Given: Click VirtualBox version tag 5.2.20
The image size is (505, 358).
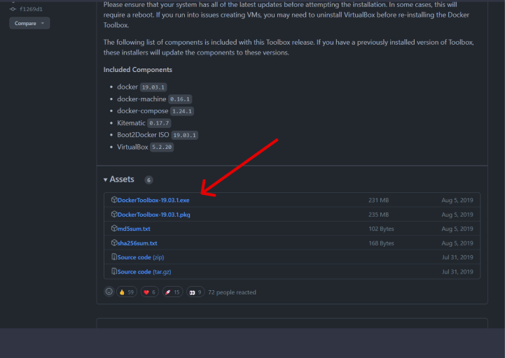Looking at the screenshot, I should (162, 148).
